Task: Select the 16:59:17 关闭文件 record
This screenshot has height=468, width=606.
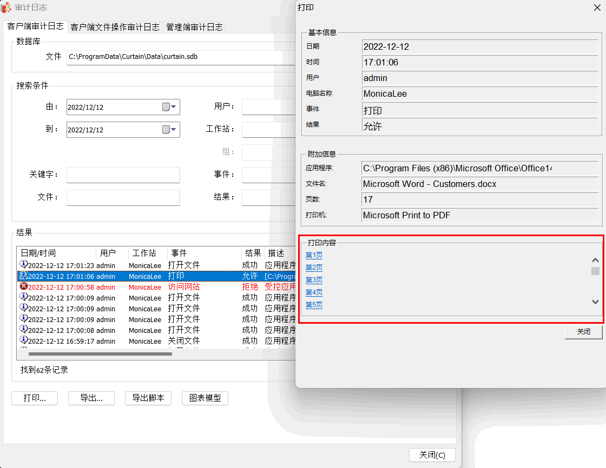Action: pyautogui.click(x=156, y=341)
